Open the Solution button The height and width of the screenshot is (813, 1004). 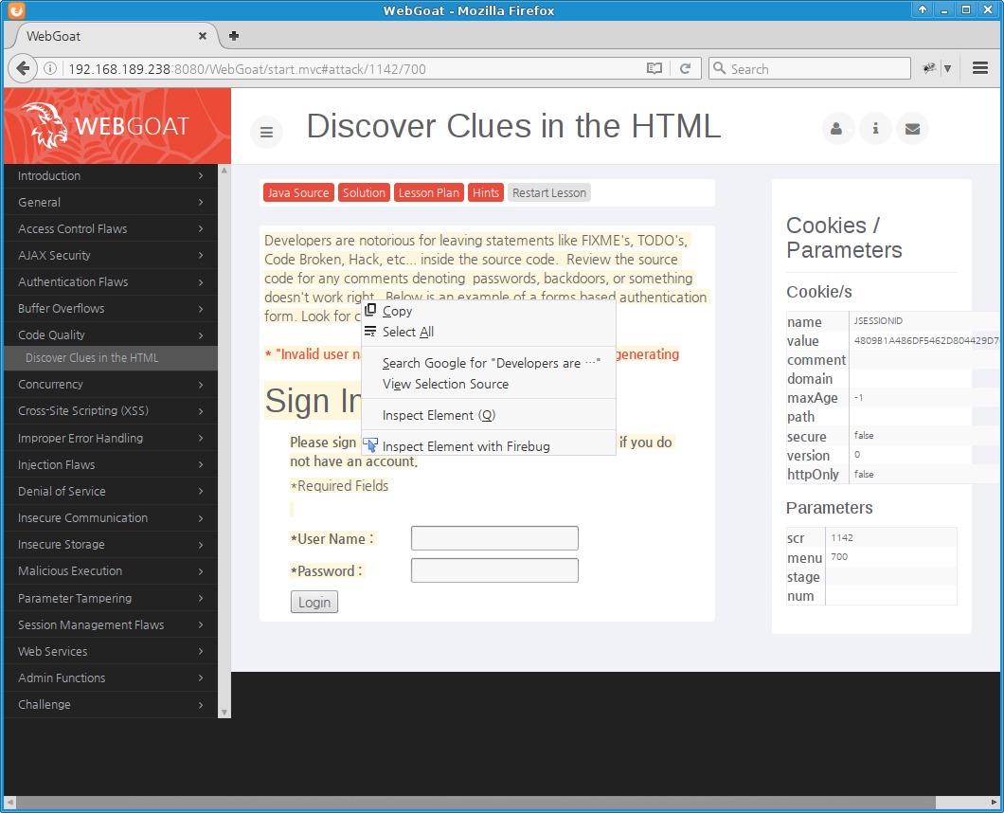click(364, 193)
